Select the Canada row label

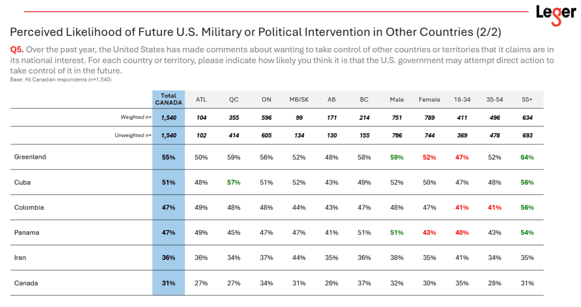[26, 283]
